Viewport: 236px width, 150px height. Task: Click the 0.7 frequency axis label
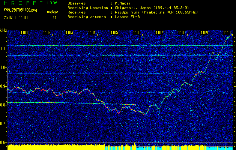(3, 124)
